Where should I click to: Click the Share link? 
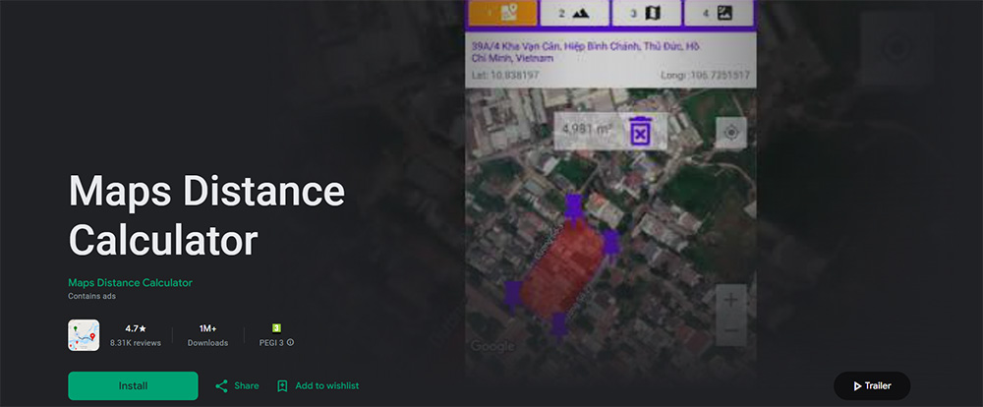237,385
